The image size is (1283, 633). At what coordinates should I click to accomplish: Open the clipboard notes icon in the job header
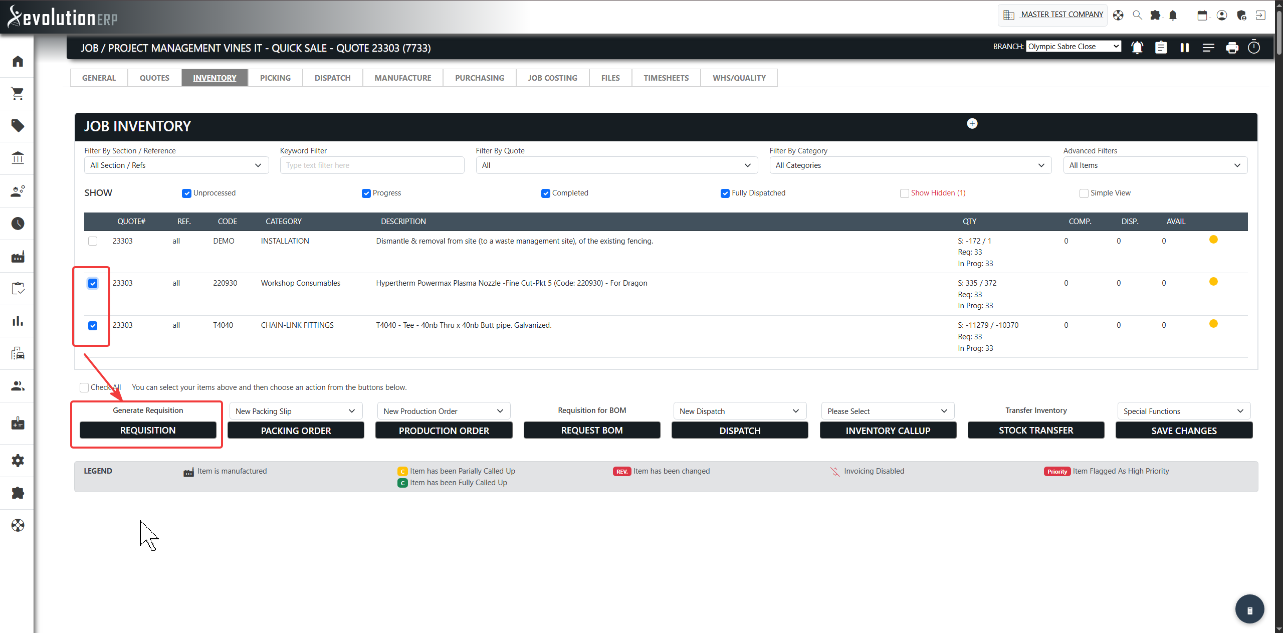coord(1161,47)
